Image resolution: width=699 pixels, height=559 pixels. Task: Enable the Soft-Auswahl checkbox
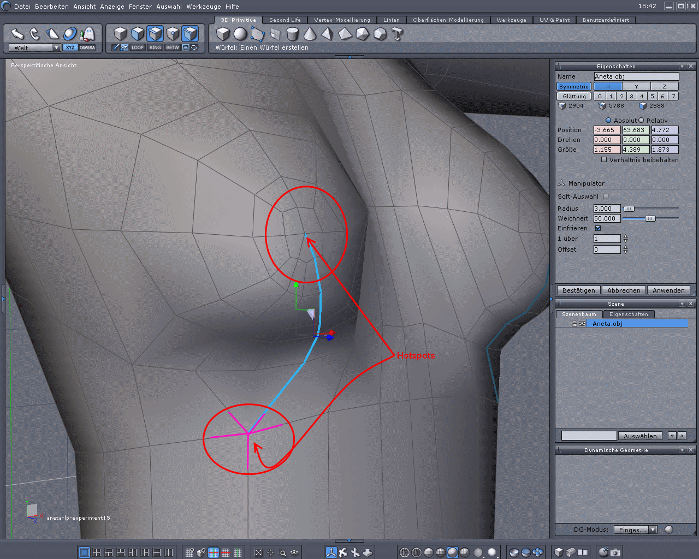[x=606, y=197]
